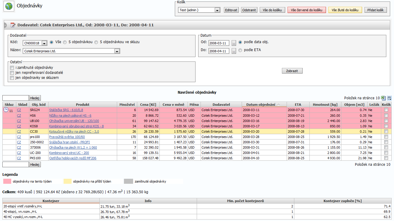
Task: Select the S objednávkou radio option
Action: [x=65, y=42]
